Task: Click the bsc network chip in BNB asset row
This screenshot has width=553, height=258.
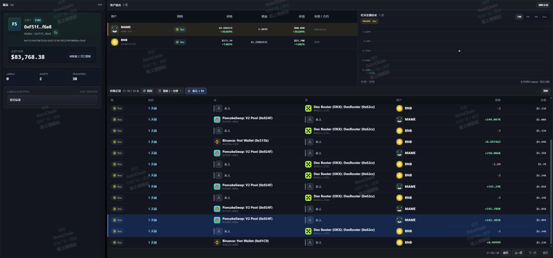Action: 180,42
